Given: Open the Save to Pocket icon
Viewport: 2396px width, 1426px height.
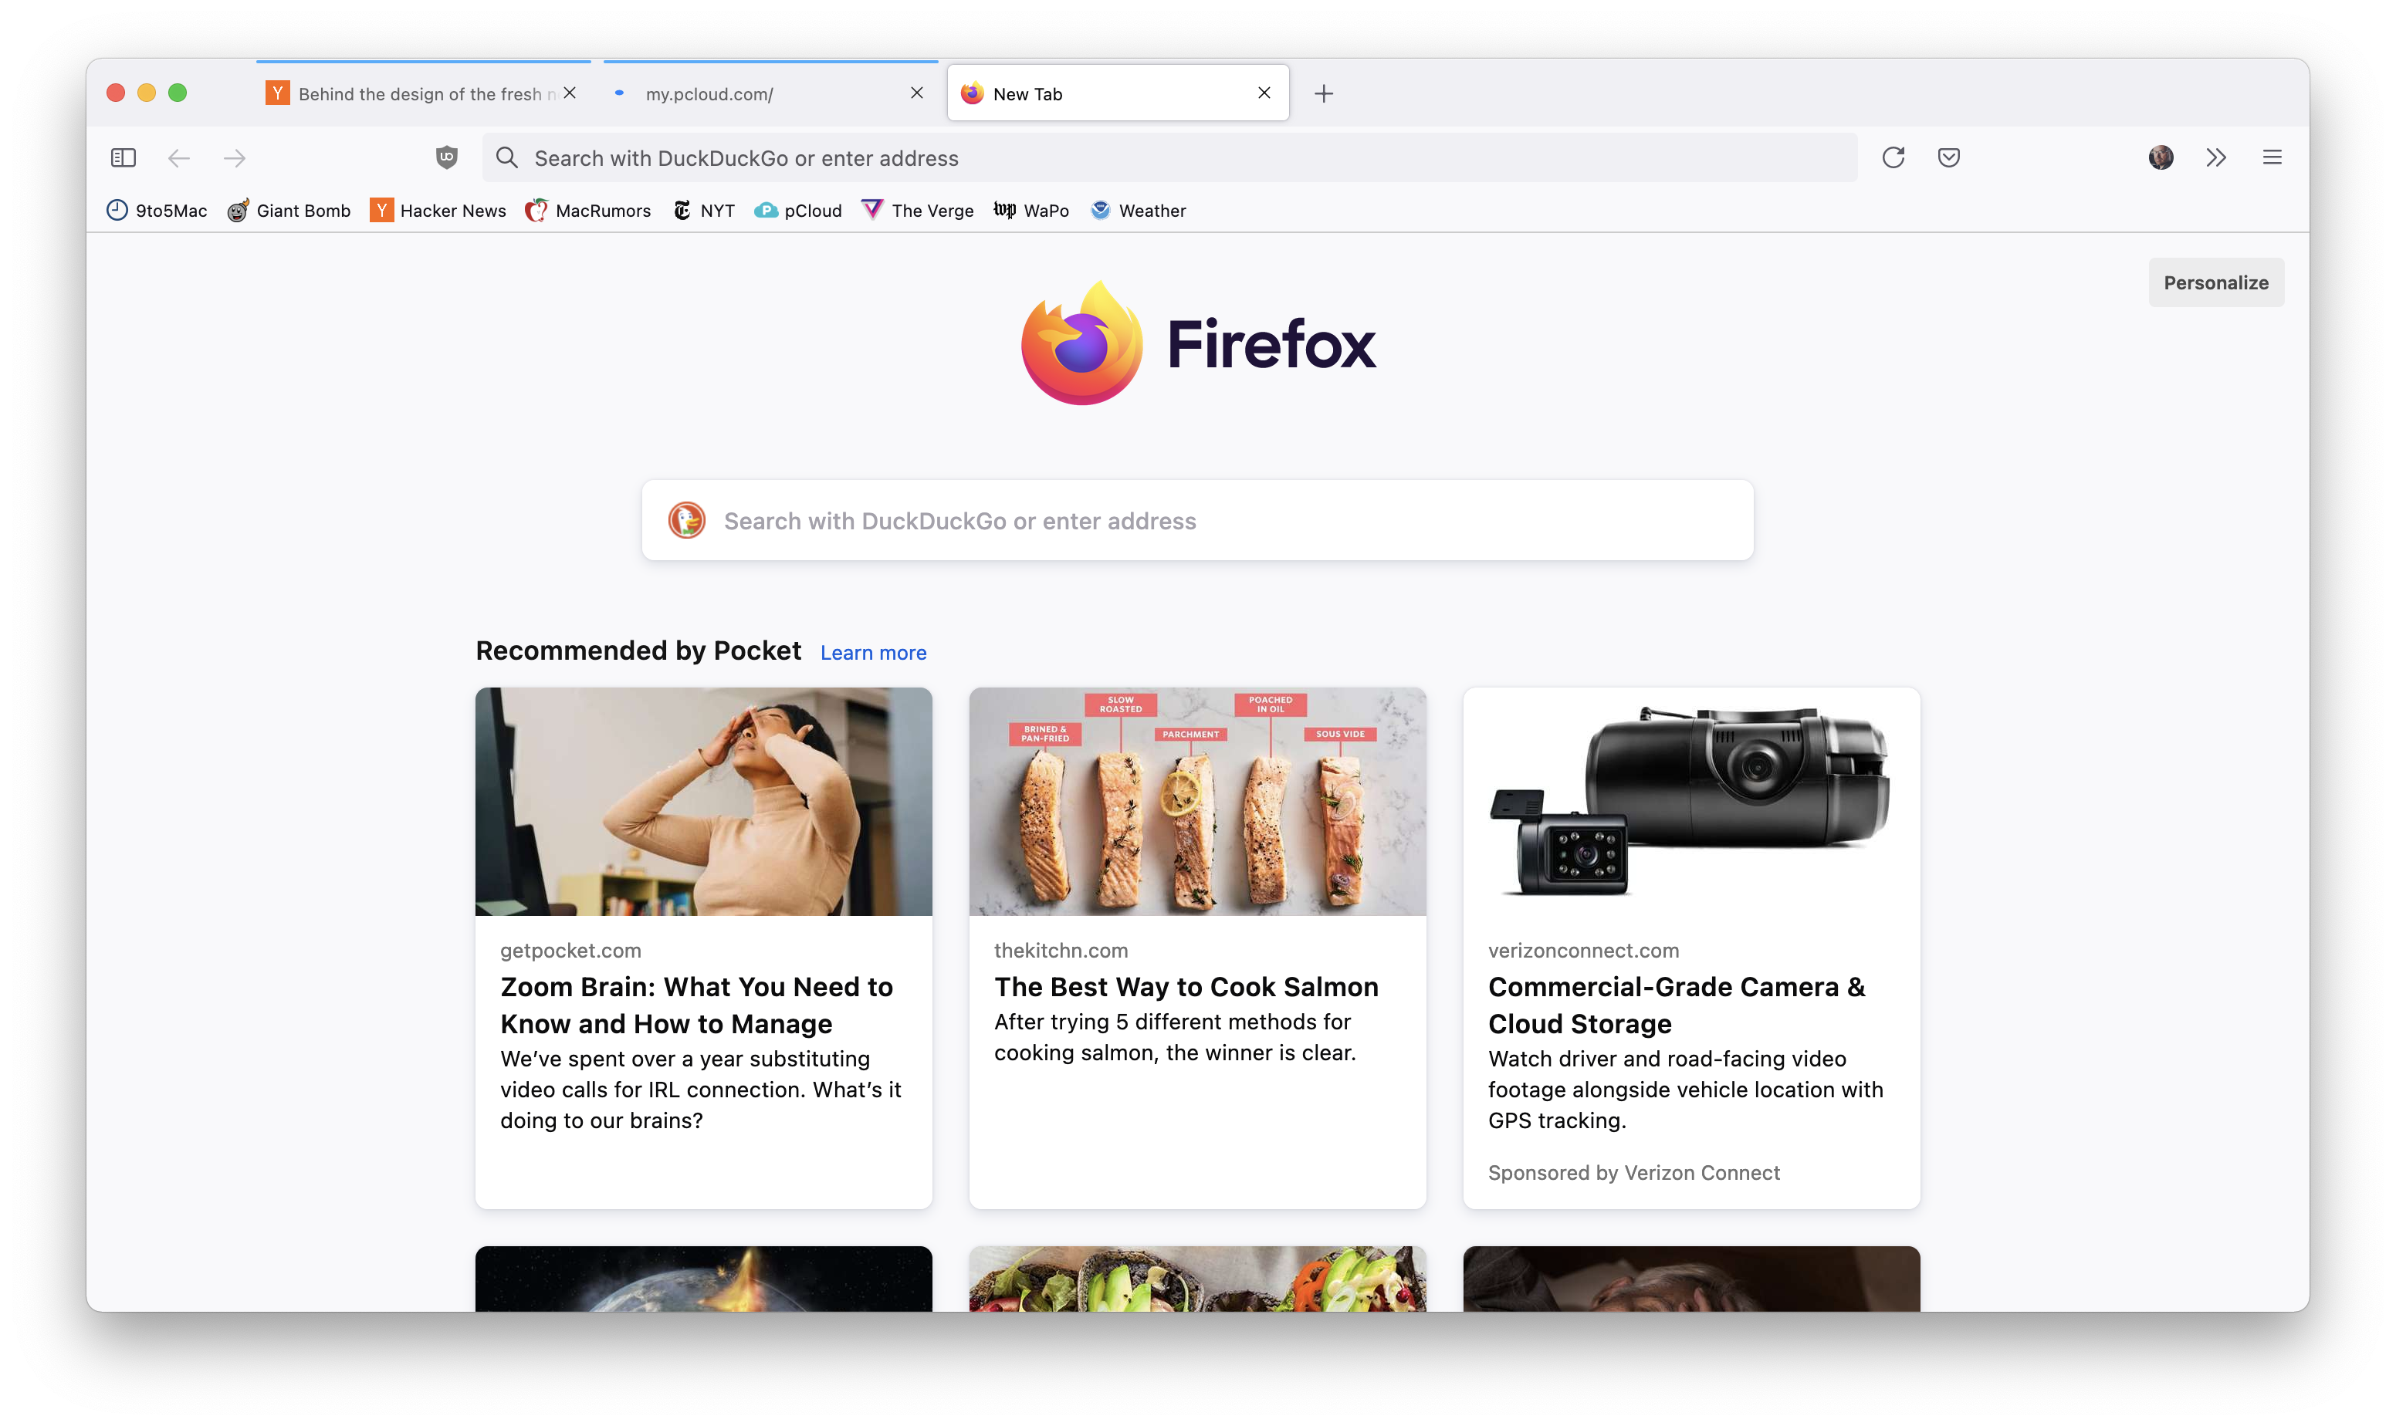Looking at the screenshot, I should click(x=1949, y=157).
